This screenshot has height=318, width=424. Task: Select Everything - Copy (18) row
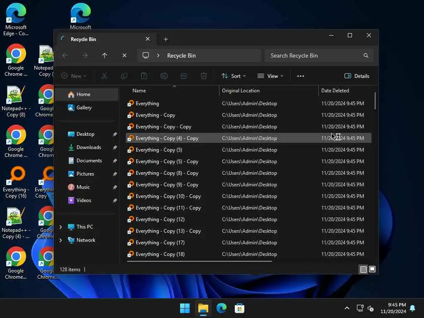pyautogui.click(x=248, y=254)
